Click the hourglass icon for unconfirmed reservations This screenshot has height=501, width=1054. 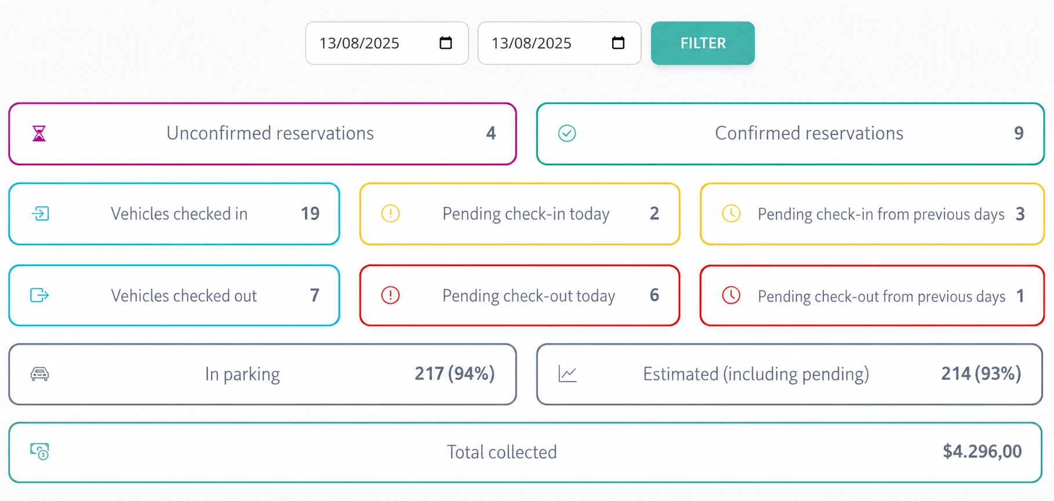(x=39, y=134)
